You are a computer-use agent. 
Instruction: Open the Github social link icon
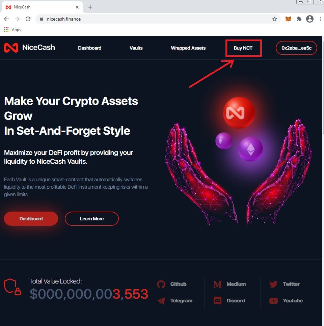tap(161, 284)
